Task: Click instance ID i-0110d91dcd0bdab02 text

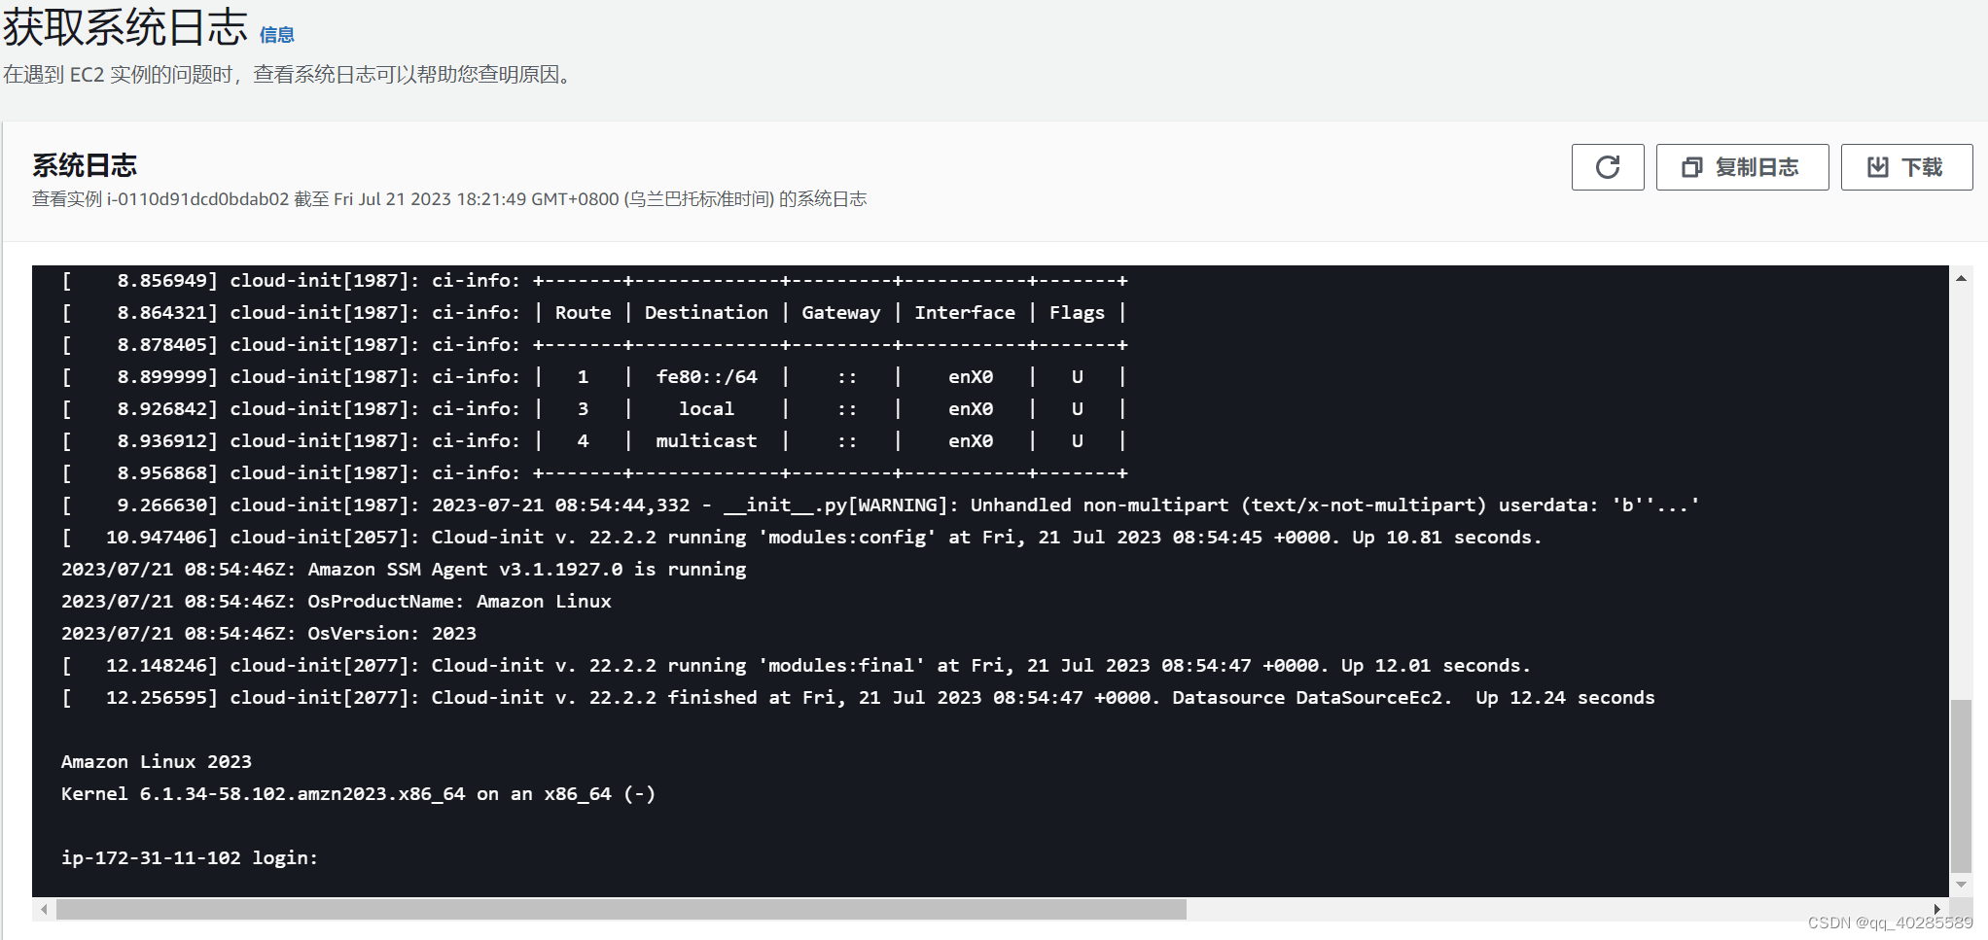Action: coord(197,199)
